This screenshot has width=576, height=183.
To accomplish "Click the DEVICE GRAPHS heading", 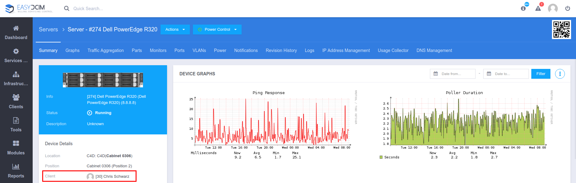I will [x=197, y=74].
